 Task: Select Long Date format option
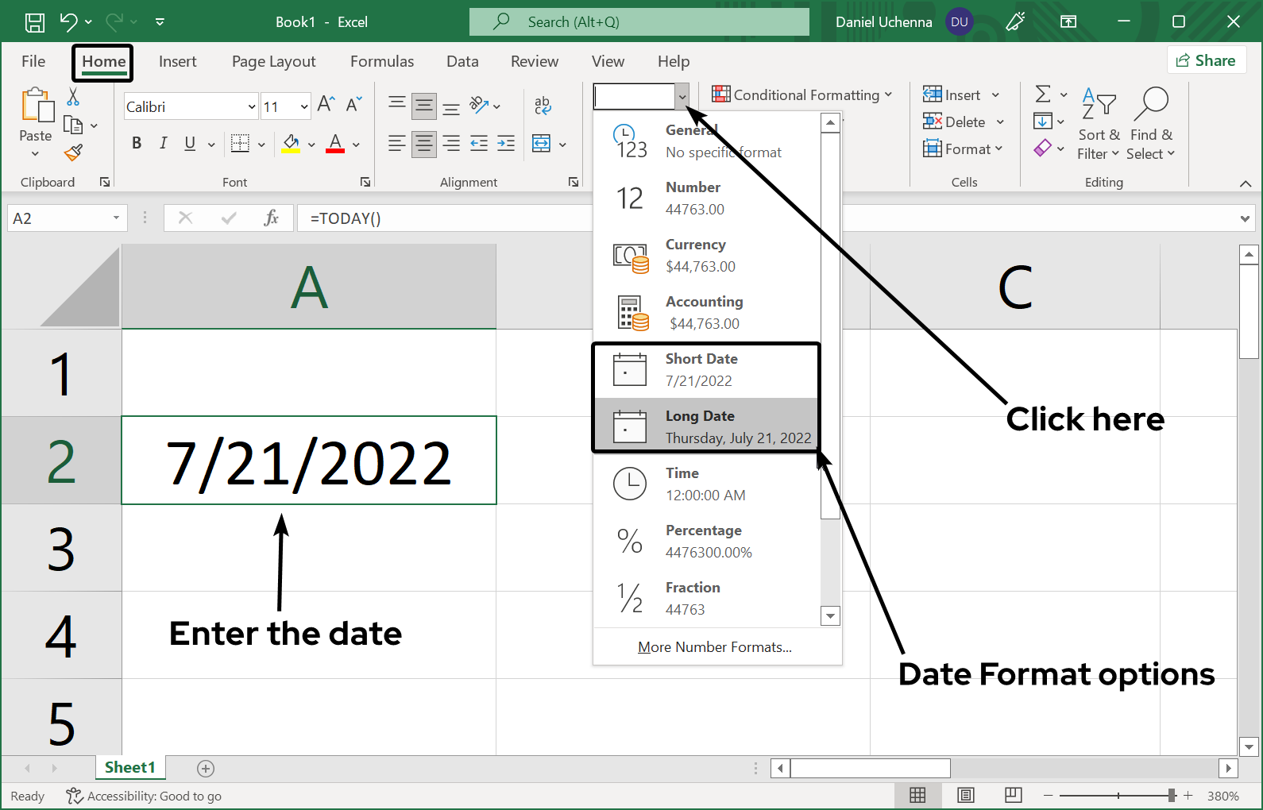point(705,426)
